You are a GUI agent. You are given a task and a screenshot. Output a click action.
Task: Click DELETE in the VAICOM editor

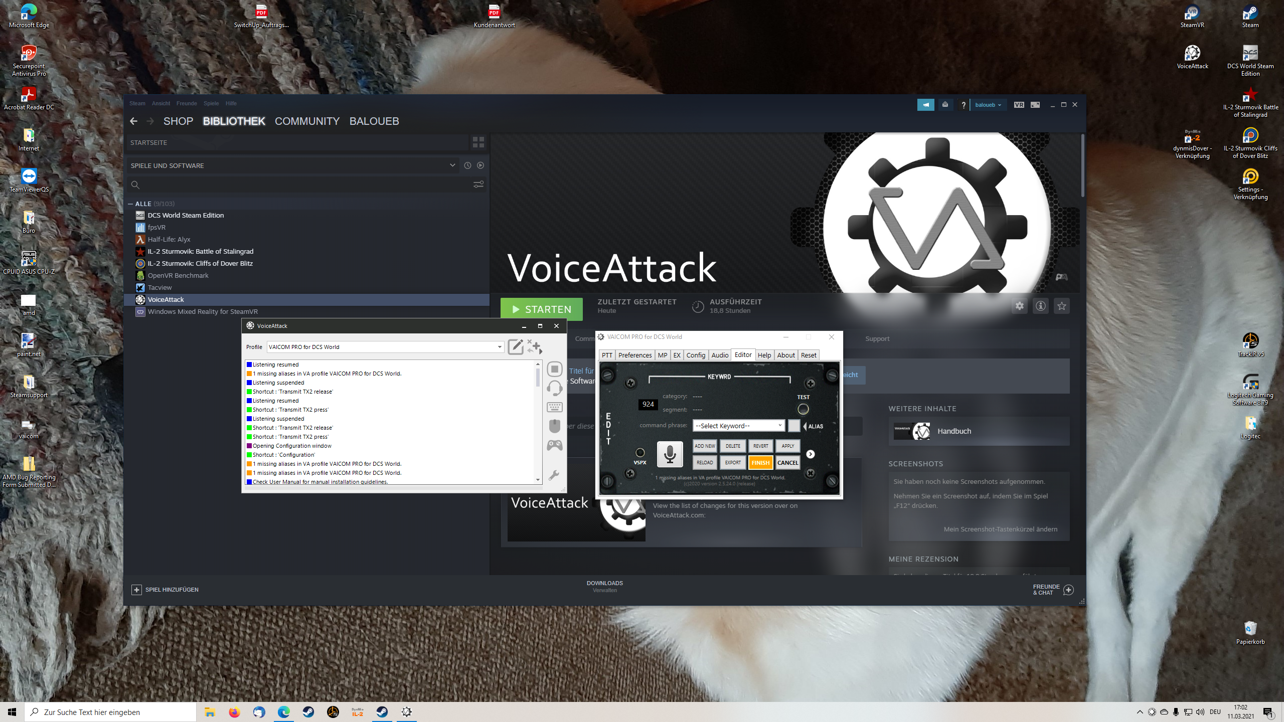coord(733,446)
